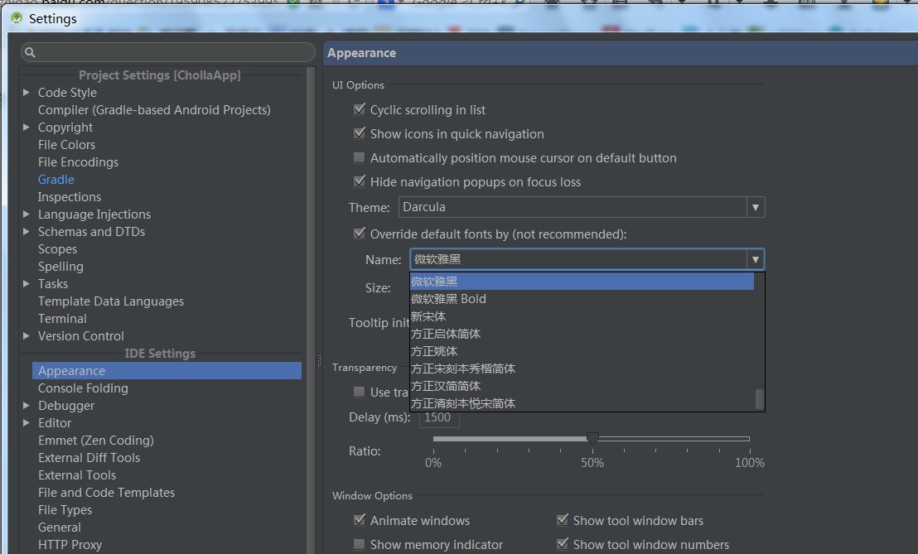Expand the Code Style tree node
The width and height of the screenshot is (918, 554).
tap(26, 92)
